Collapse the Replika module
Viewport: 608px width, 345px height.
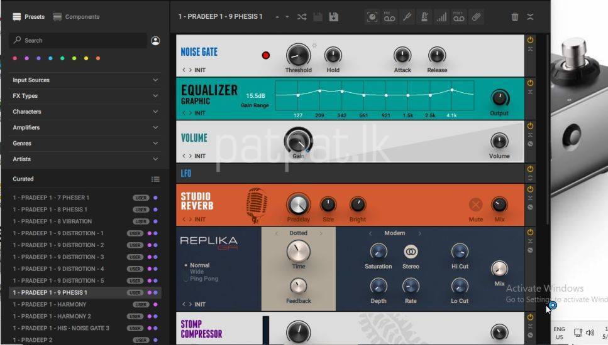[x=530, y=241]
